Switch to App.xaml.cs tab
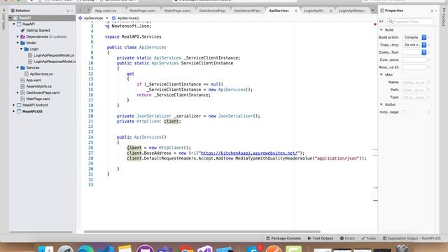 point(106,10)
